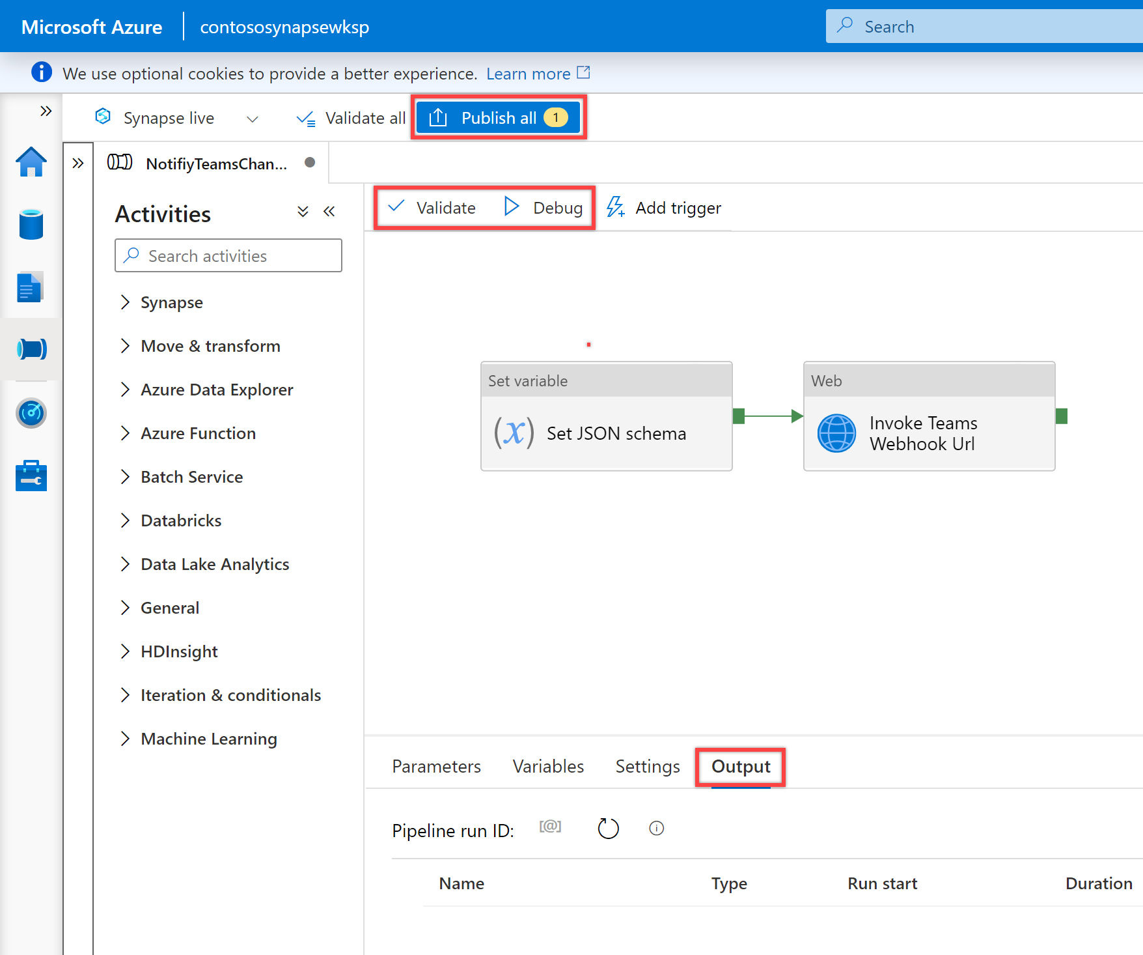Collapse the Activities panel
This screenshot has height=955, width=1143.
tap(329, 212)
